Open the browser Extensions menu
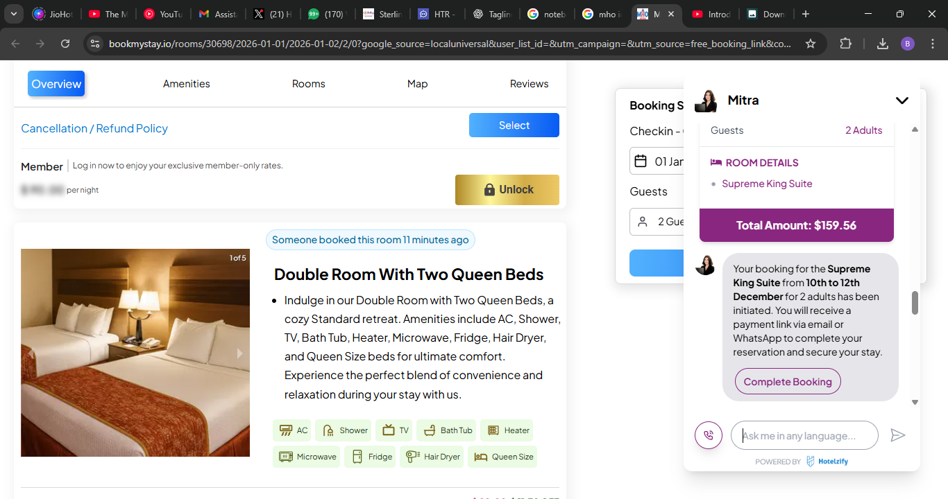948x499 pixels. coord(845,44)
